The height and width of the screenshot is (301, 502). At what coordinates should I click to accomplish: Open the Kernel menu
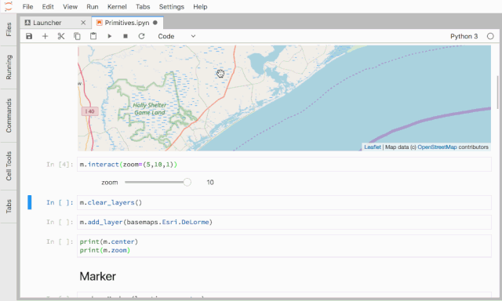pyautogui.click(x=117, y=7)
